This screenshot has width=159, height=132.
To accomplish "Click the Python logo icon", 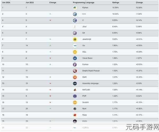I will (x=75, y=8).
